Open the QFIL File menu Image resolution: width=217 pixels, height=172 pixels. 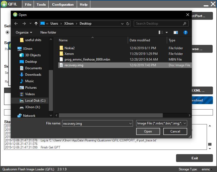(x=28, y=4)
